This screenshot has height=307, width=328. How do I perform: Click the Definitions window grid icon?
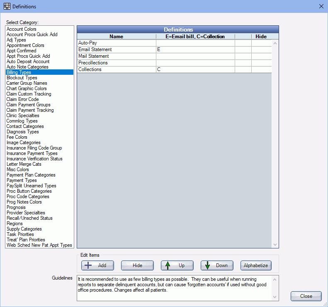click(7, 6)
